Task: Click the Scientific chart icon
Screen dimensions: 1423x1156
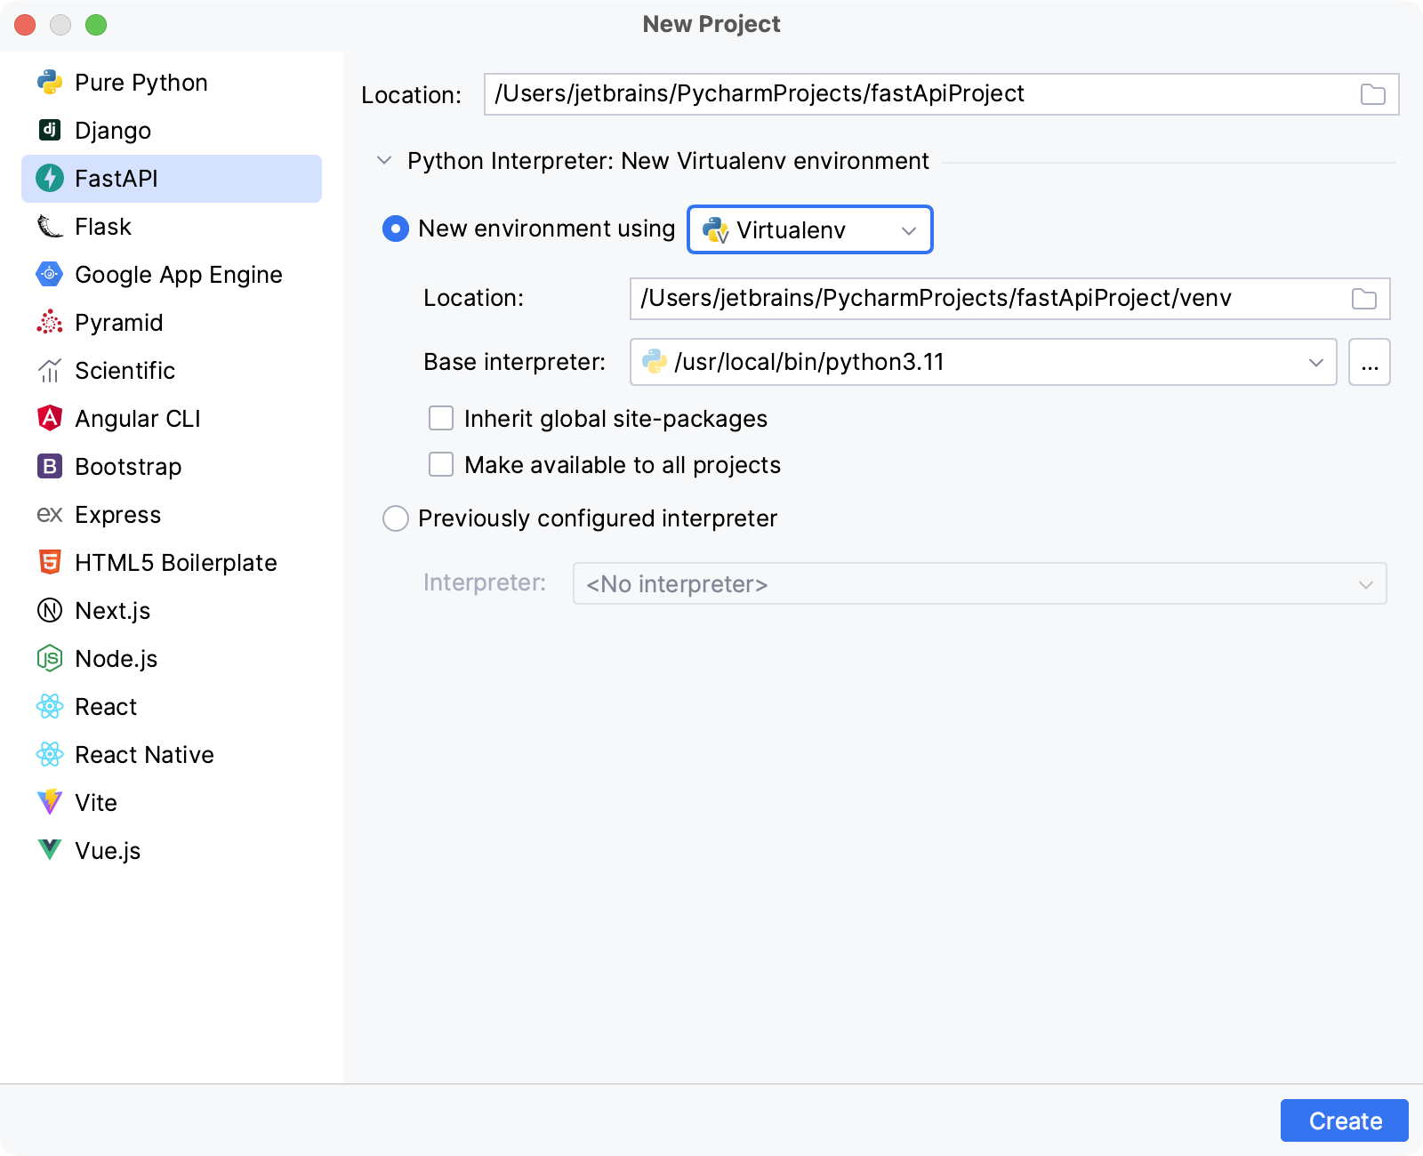Action: [50, 370]
